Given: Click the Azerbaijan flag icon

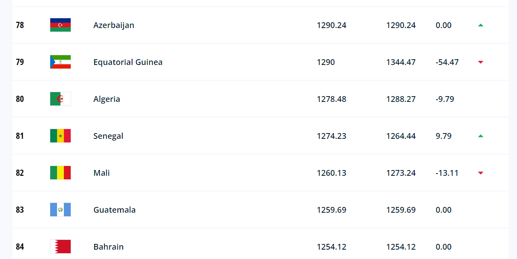Looking at the screenshot, I should tap(60, 25).
